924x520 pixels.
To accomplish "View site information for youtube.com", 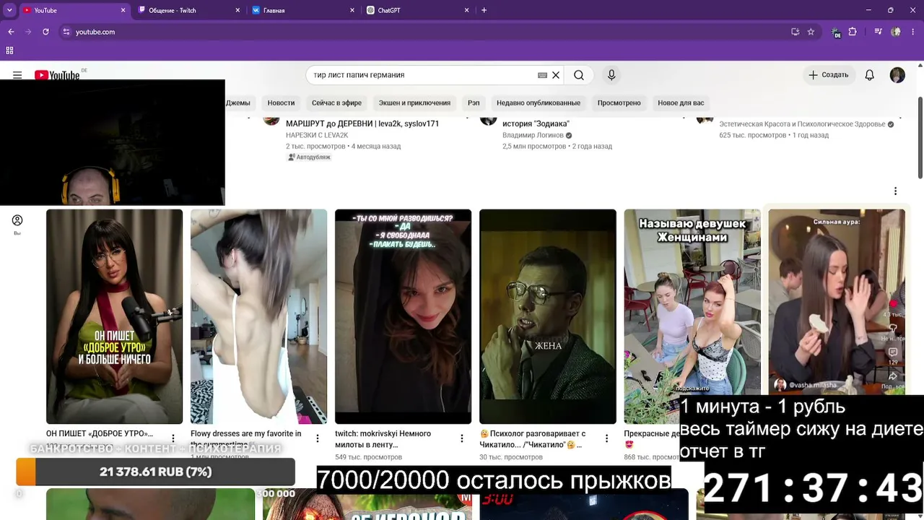I will [66, 32].
